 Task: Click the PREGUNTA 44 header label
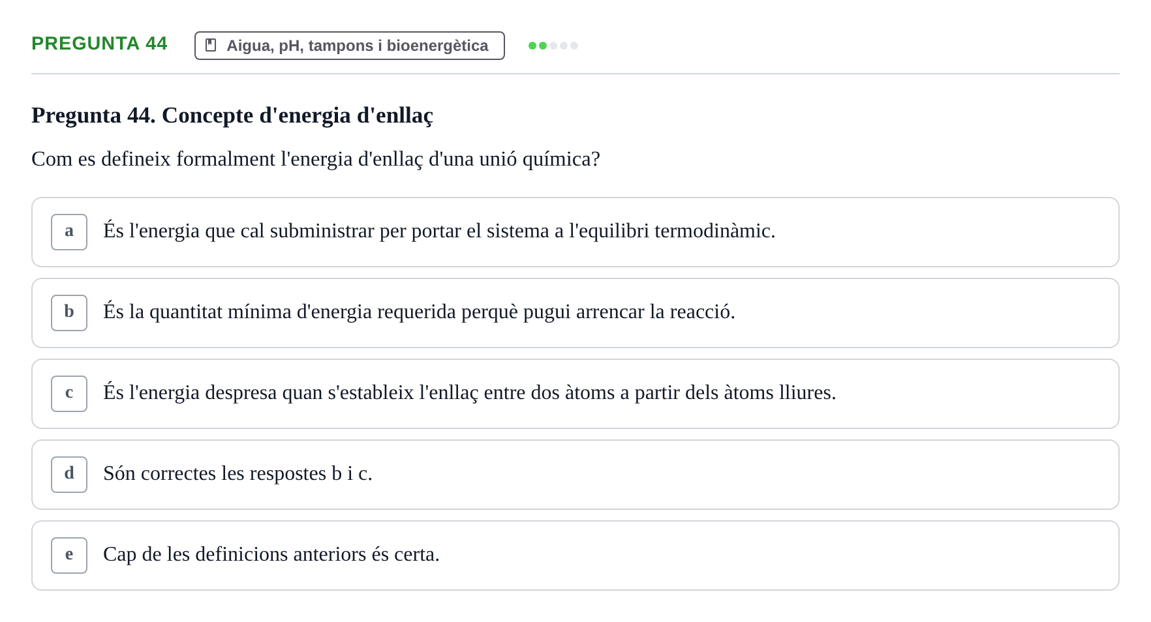click(x=99, y=44)
